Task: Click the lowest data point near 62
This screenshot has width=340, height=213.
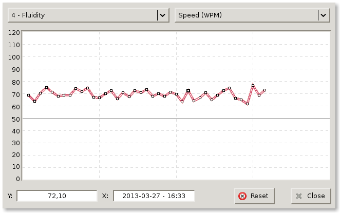Action: 247,104
